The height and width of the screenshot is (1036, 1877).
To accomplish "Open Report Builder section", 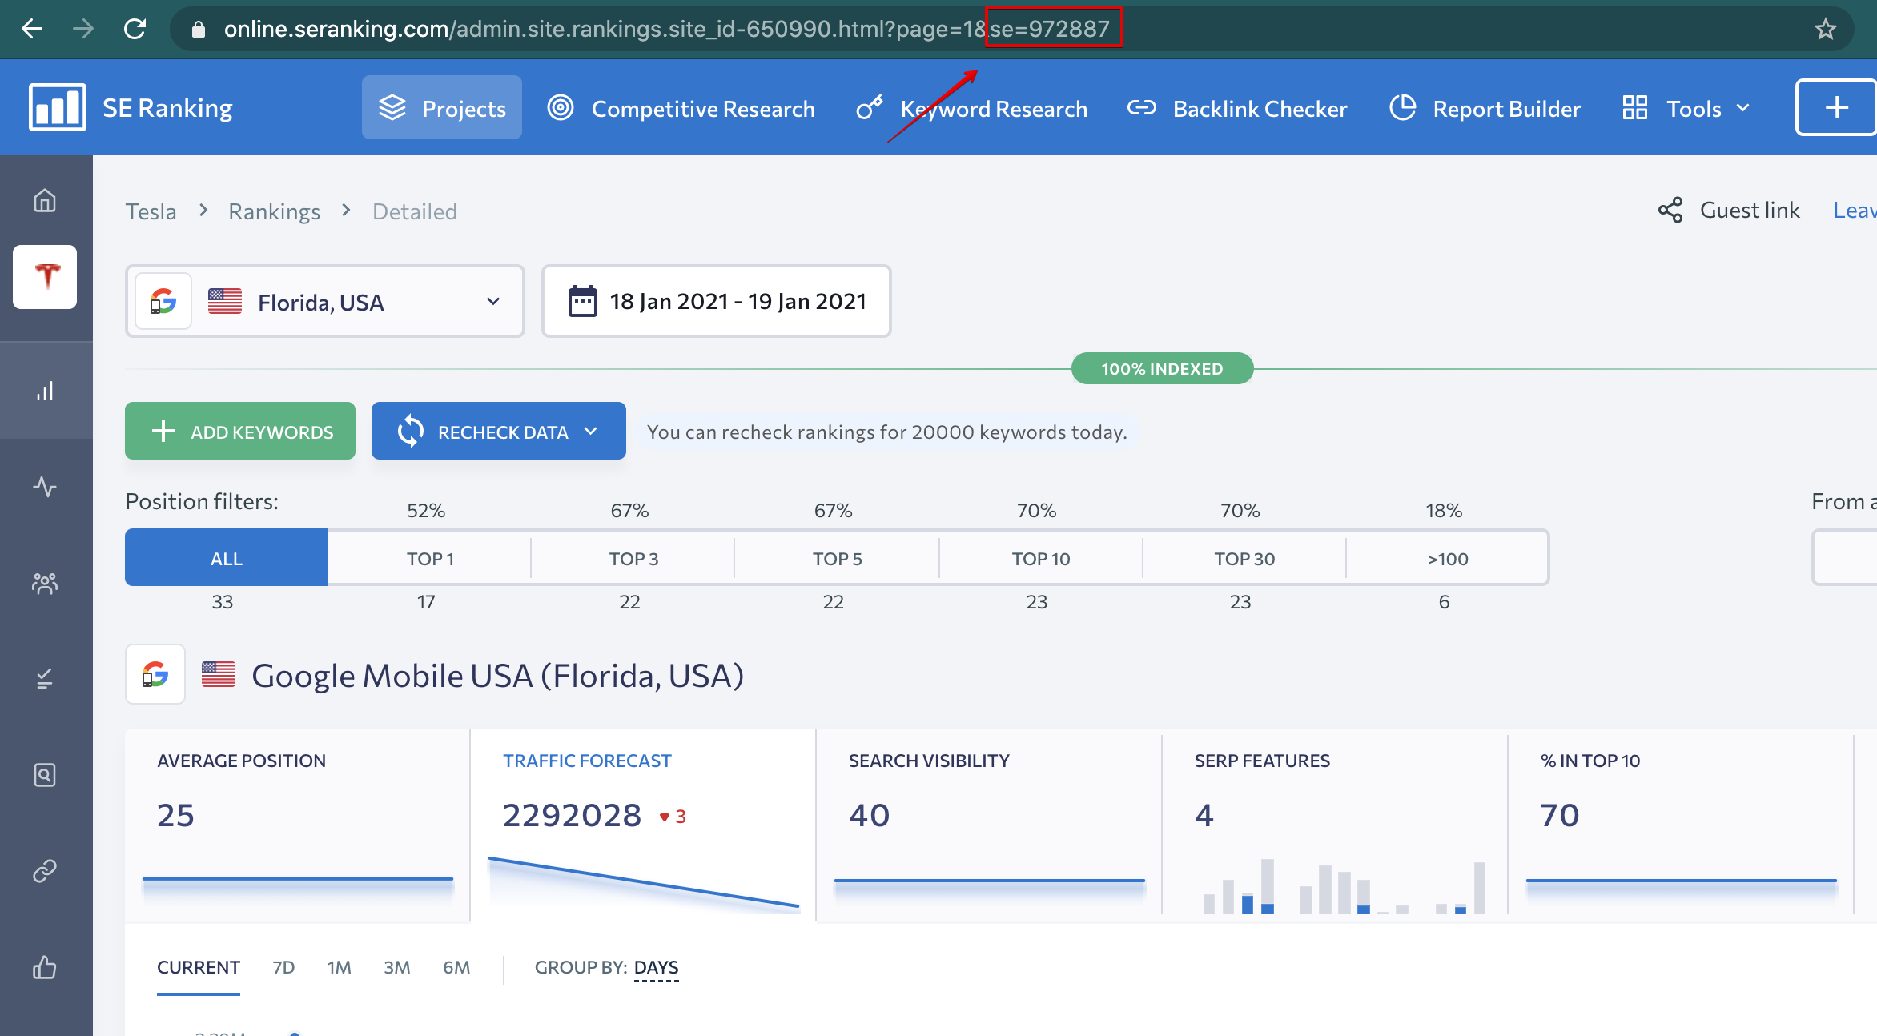I will [1485, 107].
